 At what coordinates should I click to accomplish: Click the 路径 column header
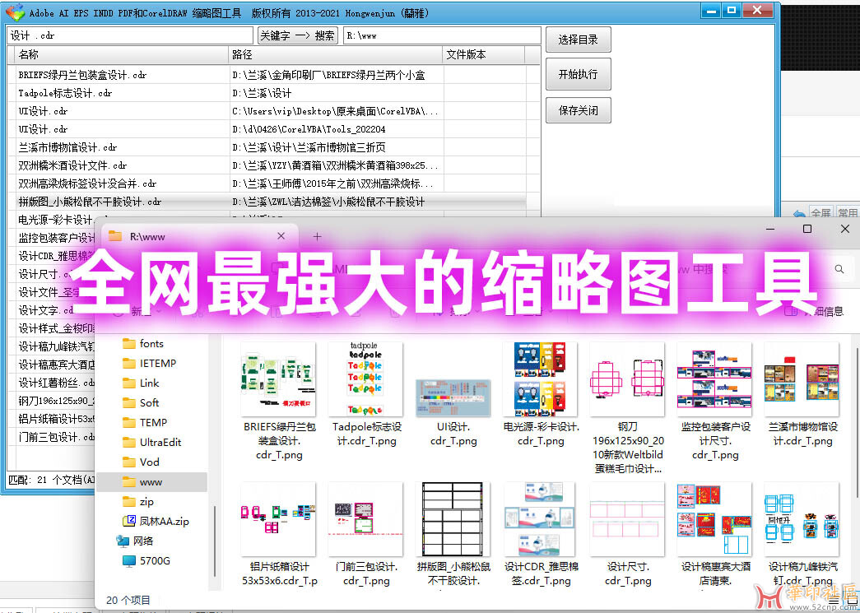tap(335, 54)
